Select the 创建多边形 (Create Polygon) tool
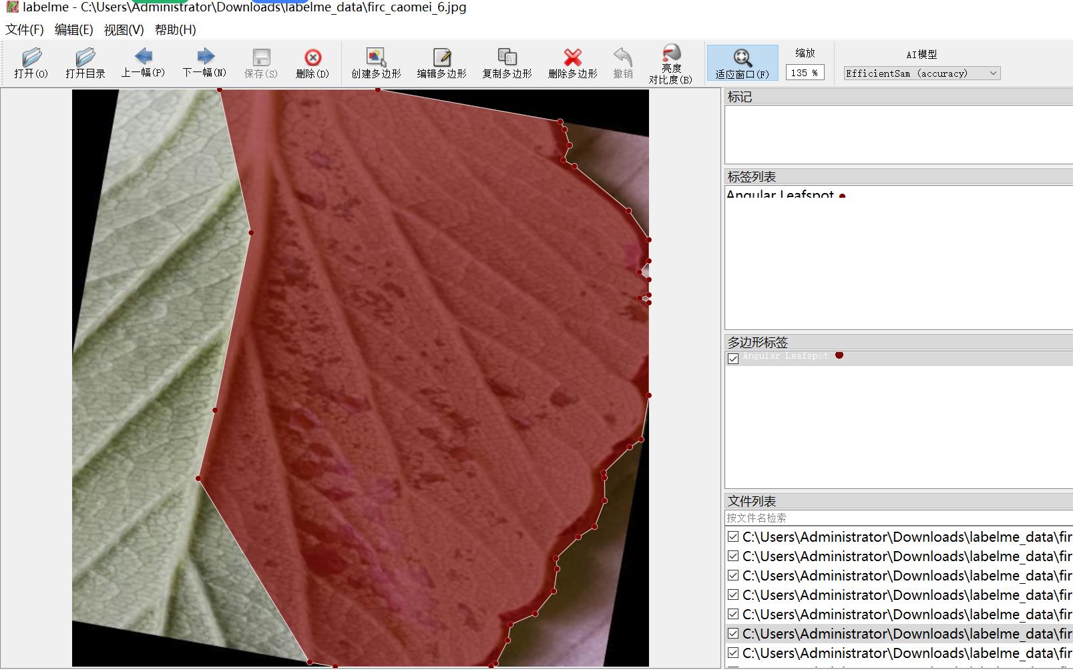 click(376, 63)
